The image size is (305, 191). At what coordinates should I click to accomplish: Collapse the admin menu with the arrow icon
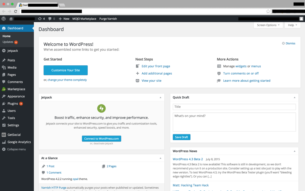(x=4, y=149)
